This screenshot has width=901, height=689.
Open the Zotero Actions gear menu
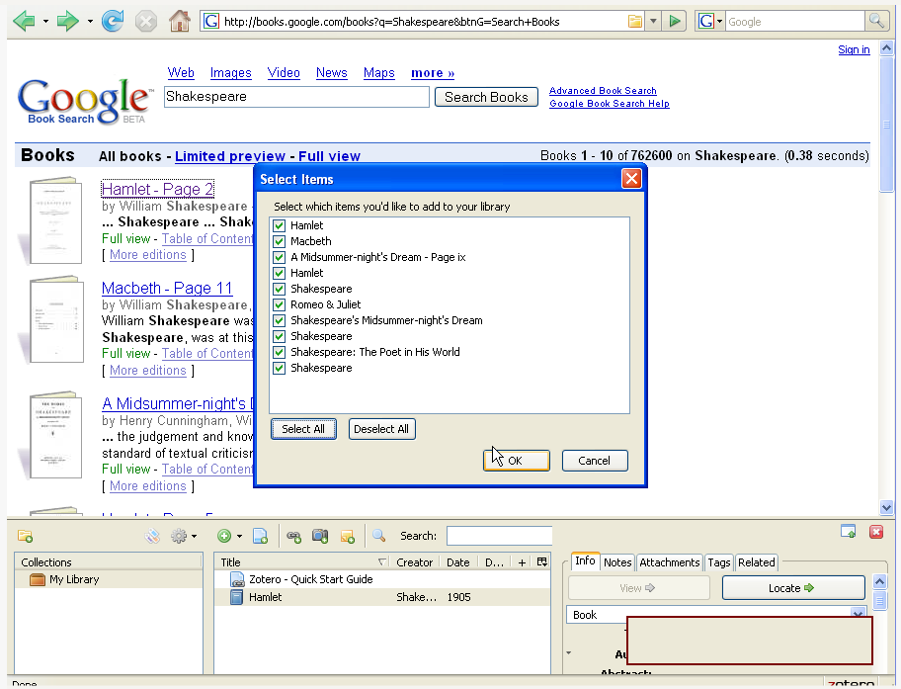(x=183, y=536)
